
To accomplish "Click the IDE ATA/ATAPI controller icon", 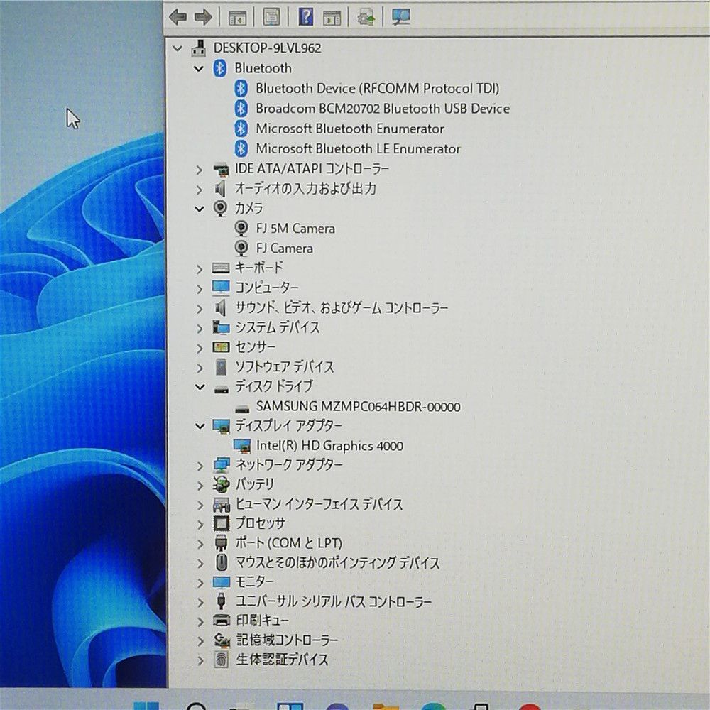I will pos(221,170).
